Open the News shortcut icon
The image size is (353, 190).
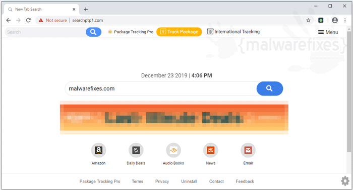pos(211,150)
